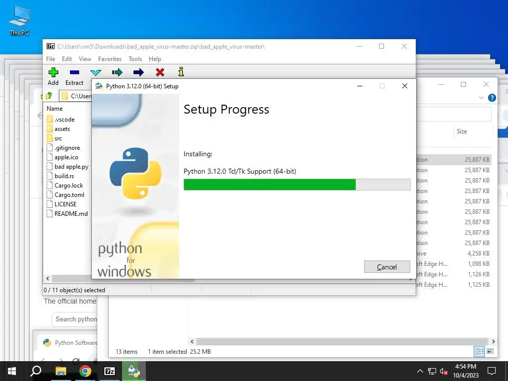Screen dimensions: 508x381
Task: Open the notification center icon
Action: (x=492, y=371)
